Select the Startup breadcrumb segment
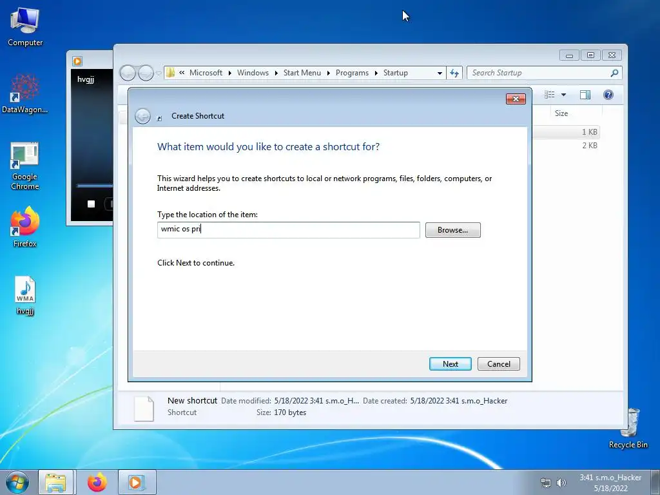Viewport: 660px width, 495px height. tap(395, 73)
